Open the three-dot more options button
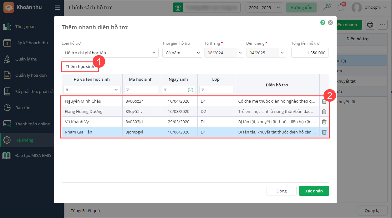 (383, 25)
